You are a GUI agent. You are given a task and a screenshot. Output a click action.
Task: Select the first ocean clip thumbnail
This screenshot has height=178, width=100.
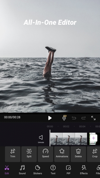pos(56,139)
